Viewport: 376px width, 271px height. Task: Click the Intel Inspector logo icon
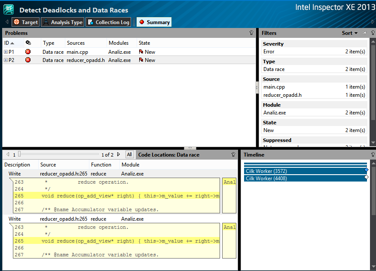click(9, 9)
